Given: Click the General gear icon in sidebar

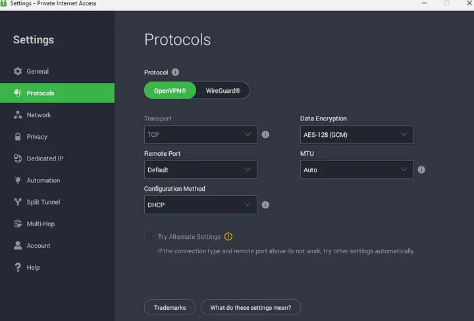Looking at the screenshot, I should 18,71.
